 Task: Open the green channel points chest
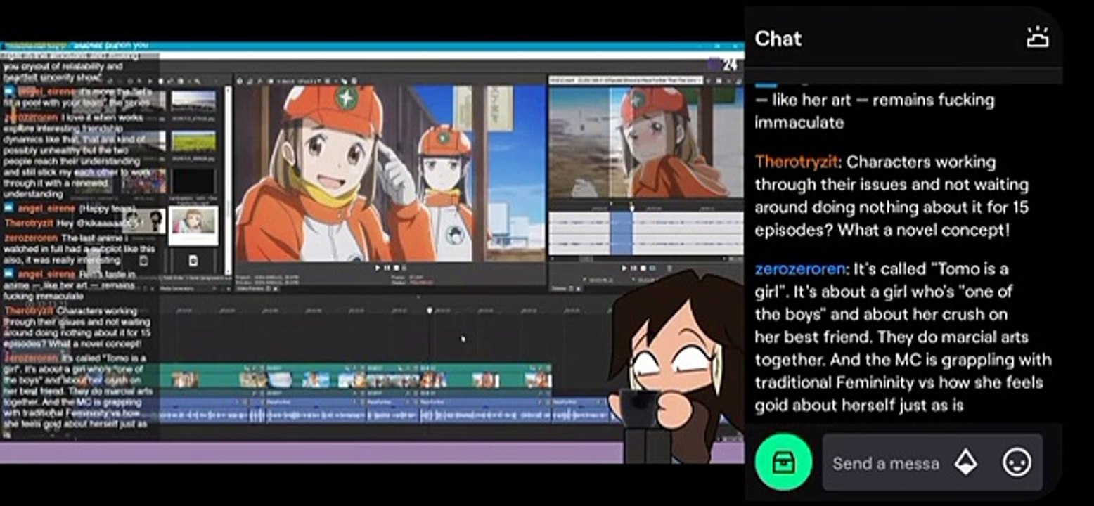(x=783, y=462)
